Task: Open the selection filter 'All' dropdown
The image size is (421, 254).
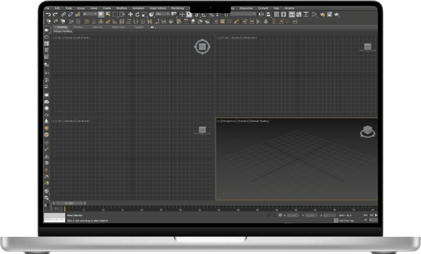Action: tap(90, 14)
